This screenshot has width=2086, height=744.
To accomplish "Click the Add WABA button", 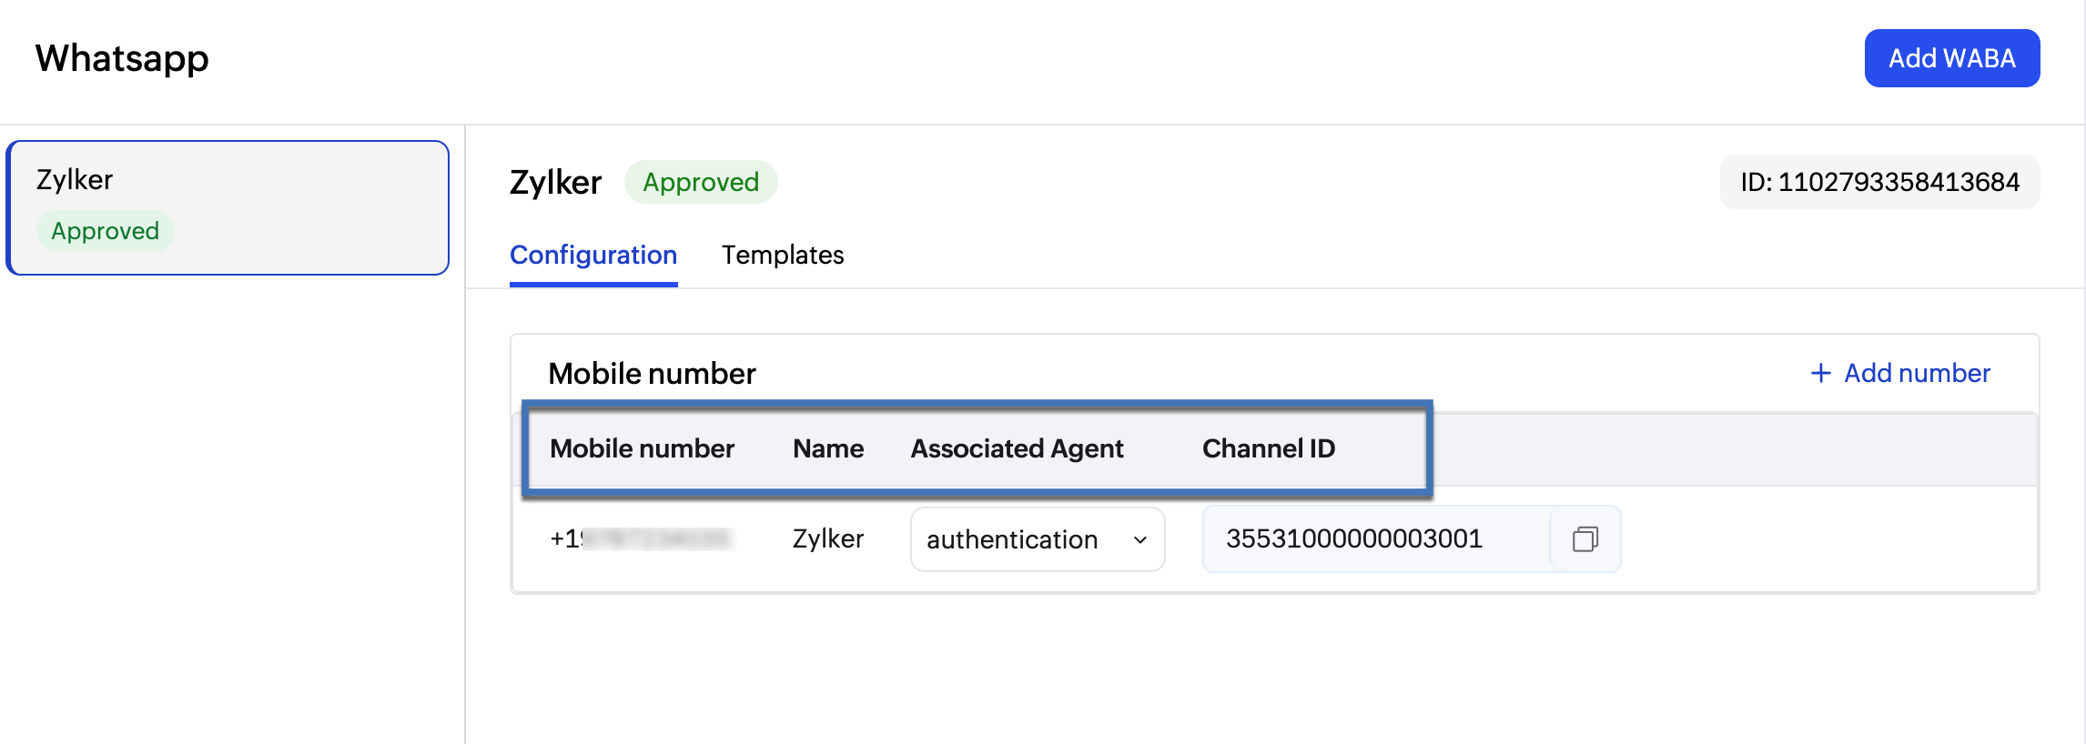I will tap(1952, 58).
